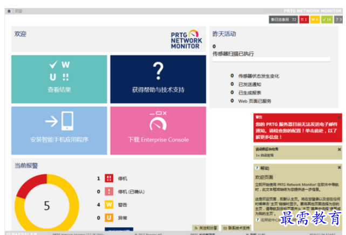This screenshot has height=235, width=346.
Task: Open the yellow W 警告 alarm icon
Action: point(109,205)
